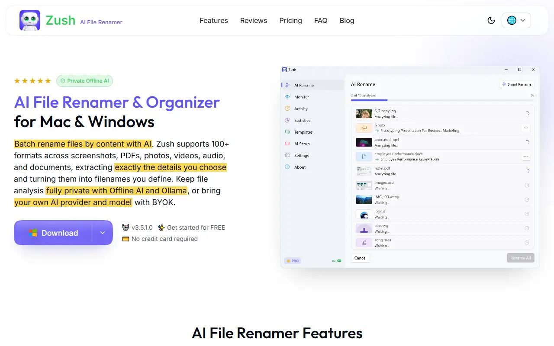The image size is (554, 346).
Task: Select the animated.mp4 video thumbnail
Action: (364, 142)
